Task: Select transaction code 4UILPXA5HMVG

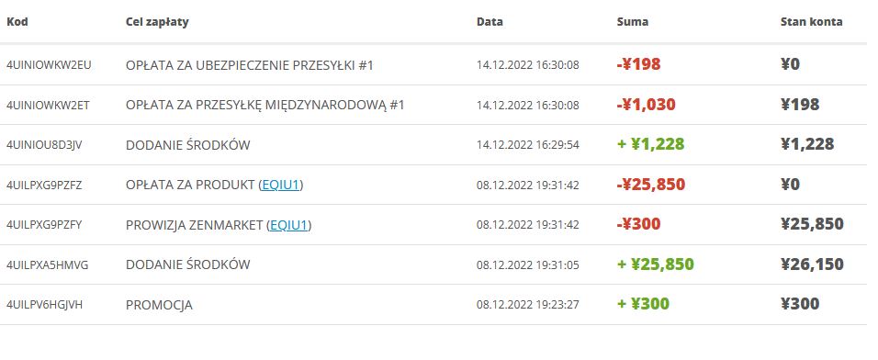Action: coord(48,264)
